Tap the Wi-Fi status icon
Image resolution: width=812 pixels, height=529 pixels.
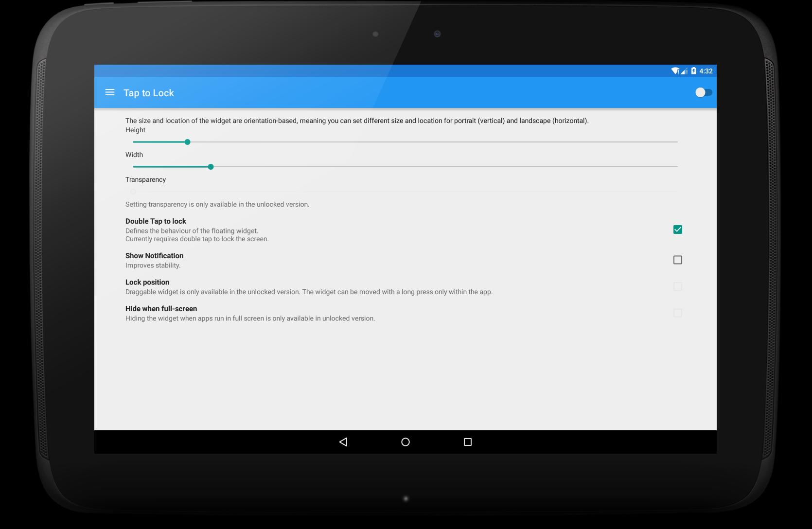(x=675, y=71)
